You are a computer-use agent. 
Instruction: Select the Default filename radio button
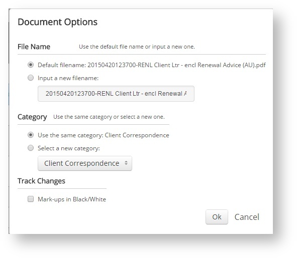point(31,65)
